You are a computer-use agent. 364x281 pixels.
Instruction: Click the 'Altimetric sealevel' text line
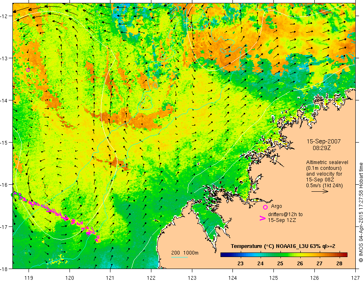point(327,162)
